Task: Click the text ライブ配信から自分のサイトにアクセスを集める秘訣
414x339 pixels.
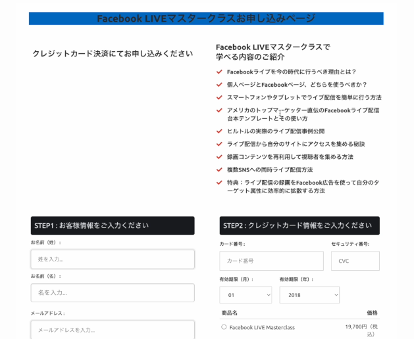Action: click(x=296, y=144)
